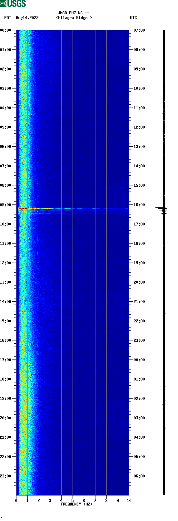Click the 20:00 PDT time label
Image resolution: width=178 pixels, height=521 pixels.
click(6, 418)
